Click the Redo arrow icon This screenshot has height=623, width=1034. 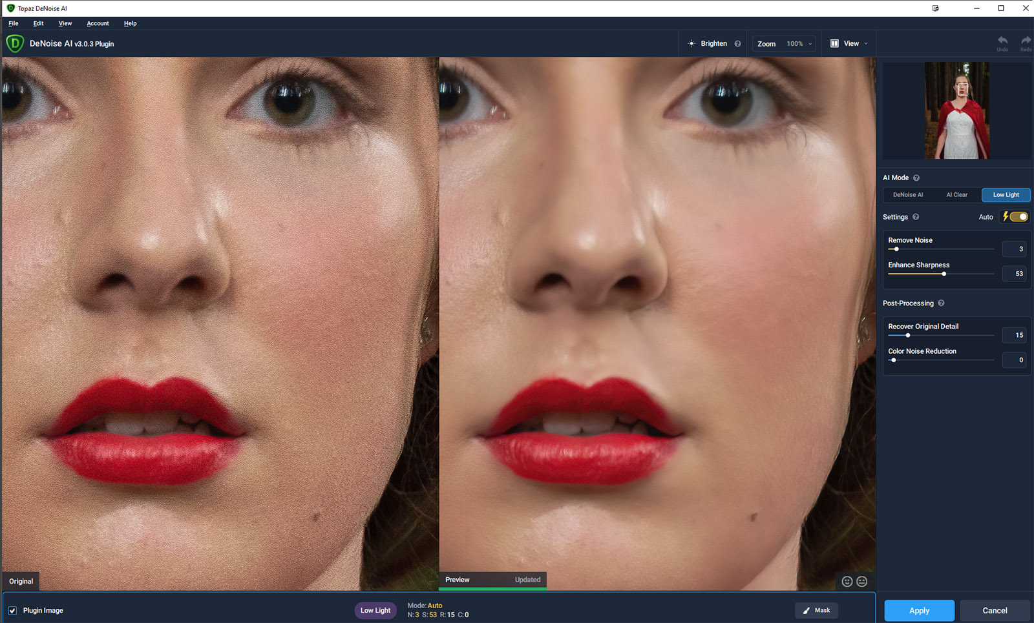coord(1026,41)
